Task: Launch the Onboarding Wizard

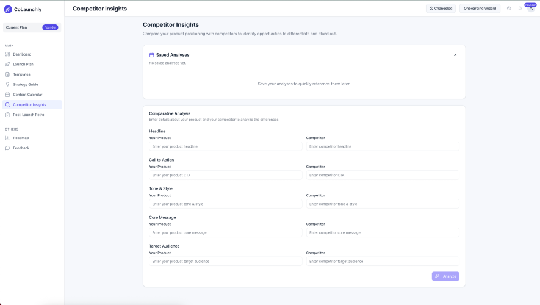Action: pos(480,9)
